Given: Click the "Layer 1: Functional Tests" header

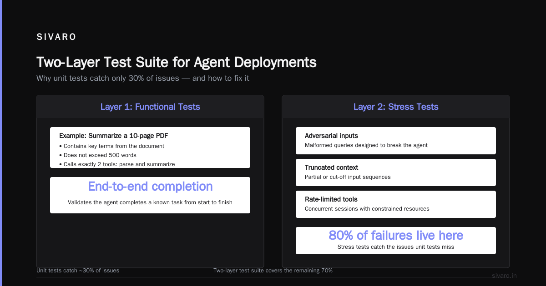Looking at the screenshot, I should point(150,107).
